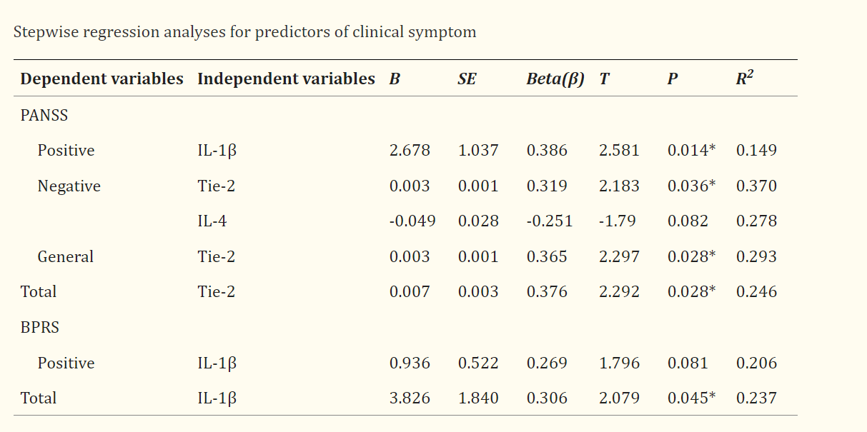867x432 pixels.
Task: Click the "B" column header
Action: (x=395, y=79)
